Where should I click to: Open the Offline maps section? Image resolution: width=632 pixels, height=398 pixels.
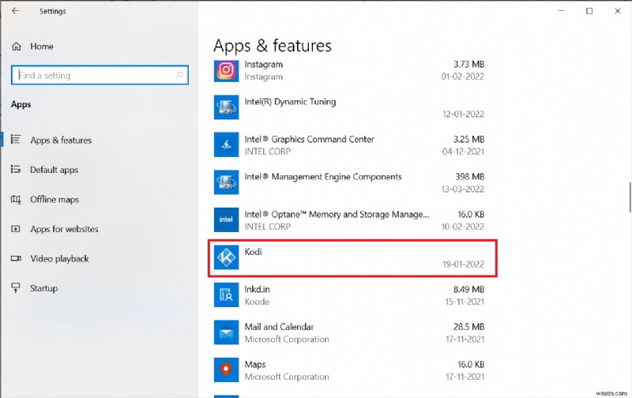coord(55,200)
